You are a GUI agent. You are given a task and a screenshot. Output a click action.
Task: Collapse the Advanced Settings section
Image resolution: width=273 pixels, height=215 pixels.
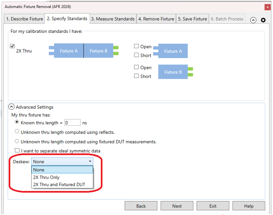12,107
